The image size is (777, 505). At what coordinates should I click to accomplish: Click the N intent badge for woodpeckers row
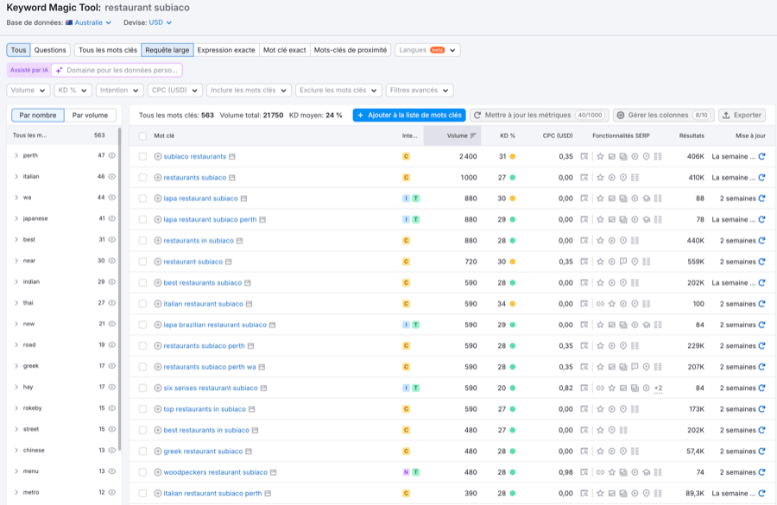[x=406, y=472]
